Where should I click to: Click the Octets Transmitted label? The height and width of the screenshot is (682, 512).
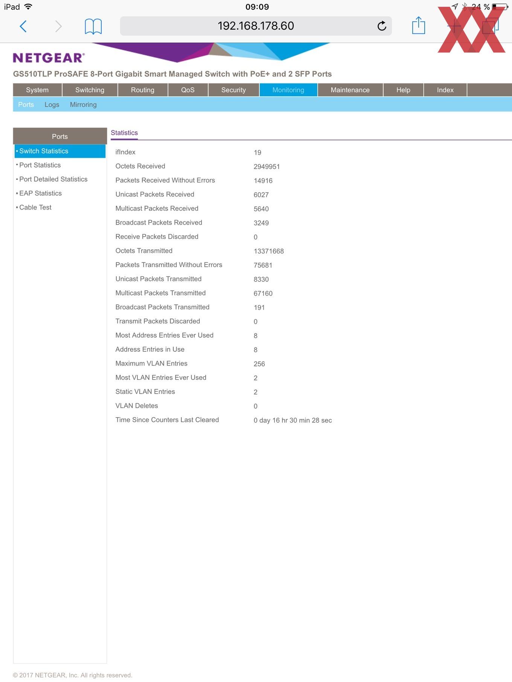(144, 251)
